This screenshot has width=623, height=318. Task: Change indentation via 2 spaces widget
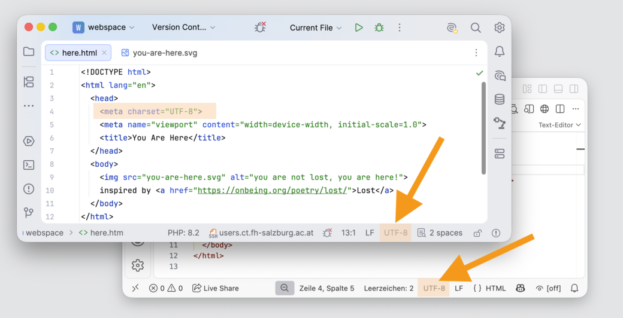[x=440, y=233]
